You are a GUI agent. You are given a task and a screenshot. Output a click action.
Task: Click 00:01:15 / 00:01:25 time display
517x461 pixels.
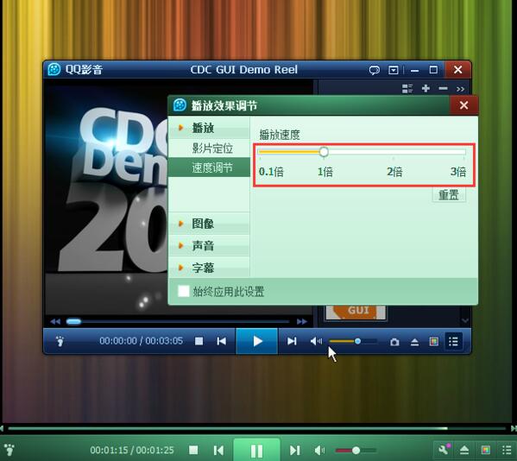tap(132, 450)
